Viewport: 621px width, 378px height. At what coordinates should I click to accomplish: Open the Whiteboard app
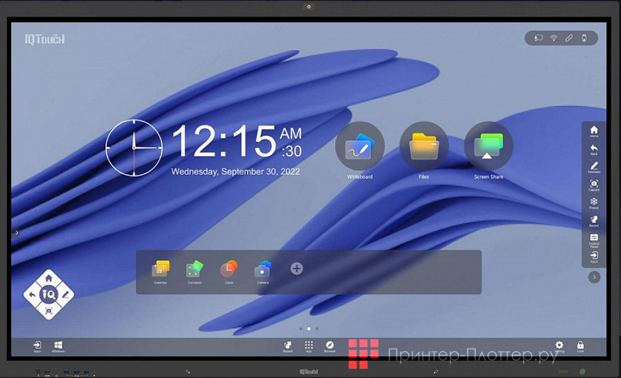pos(360,148)
